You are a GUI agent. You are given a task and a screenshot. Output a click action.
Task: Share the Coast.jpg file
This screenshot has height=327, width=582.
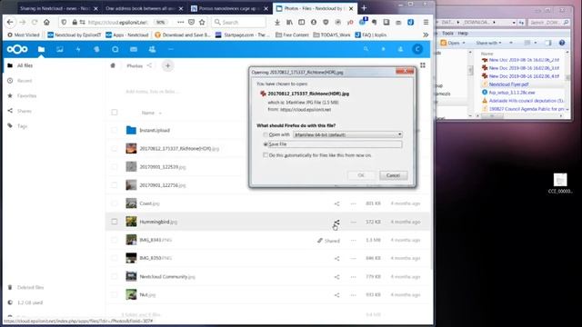coord(336,203)
